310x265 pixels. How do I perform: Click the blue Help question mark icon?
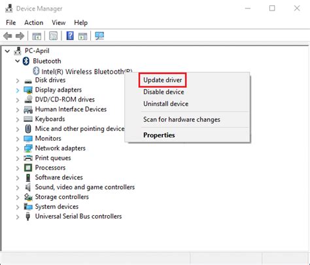pos(70,36)
